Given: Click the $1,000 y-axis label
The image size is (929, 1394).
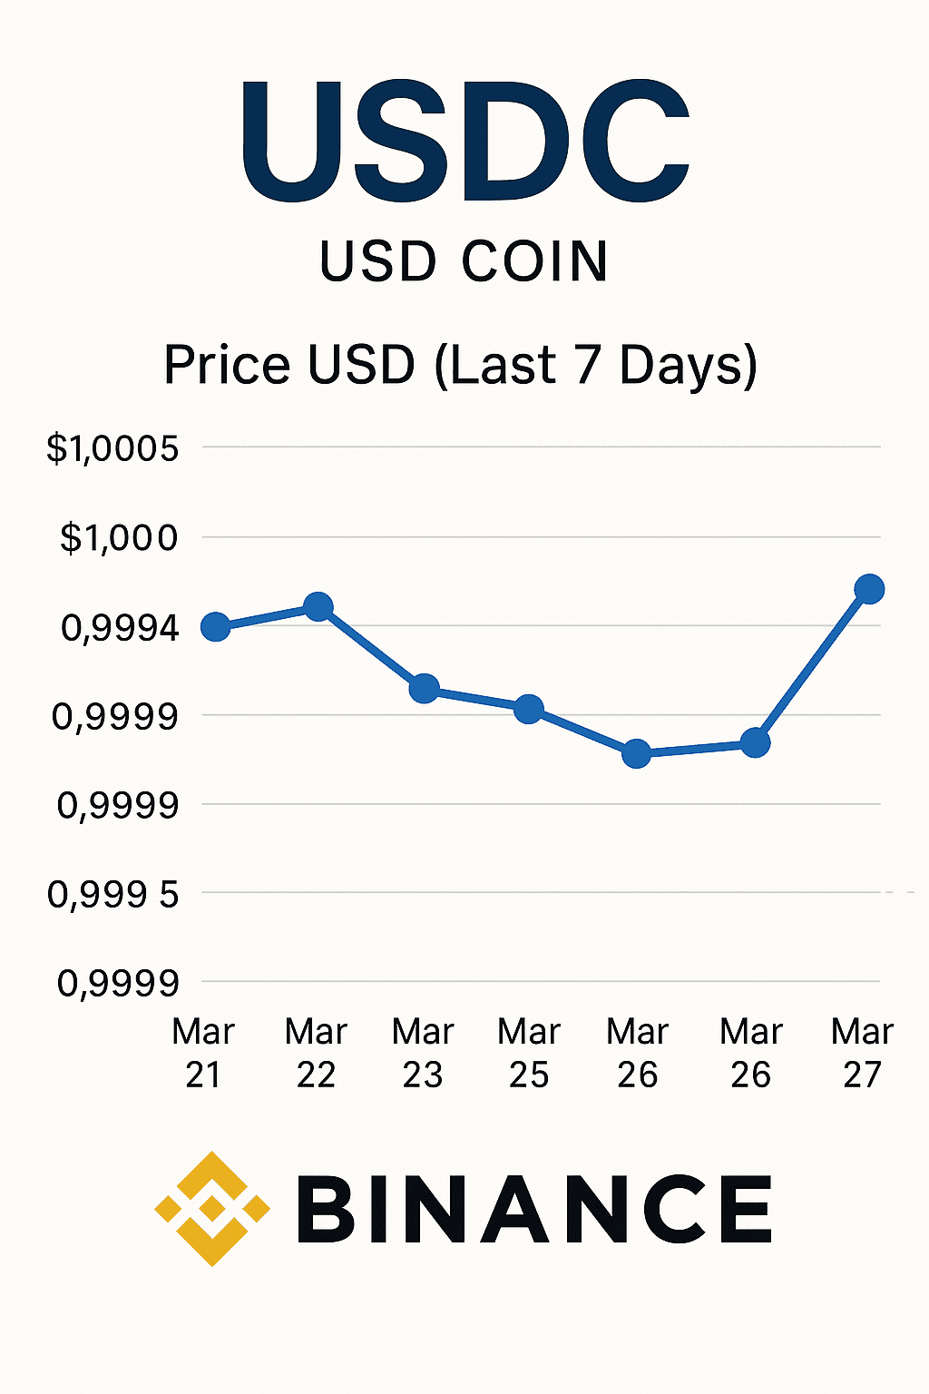Looking at the screenshot, I should [x=119, y=538].
